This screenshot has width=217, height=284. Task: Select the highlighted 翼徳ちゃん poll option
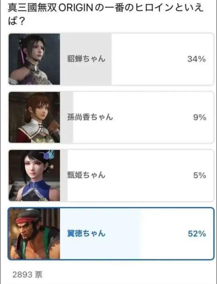[111, 234]
